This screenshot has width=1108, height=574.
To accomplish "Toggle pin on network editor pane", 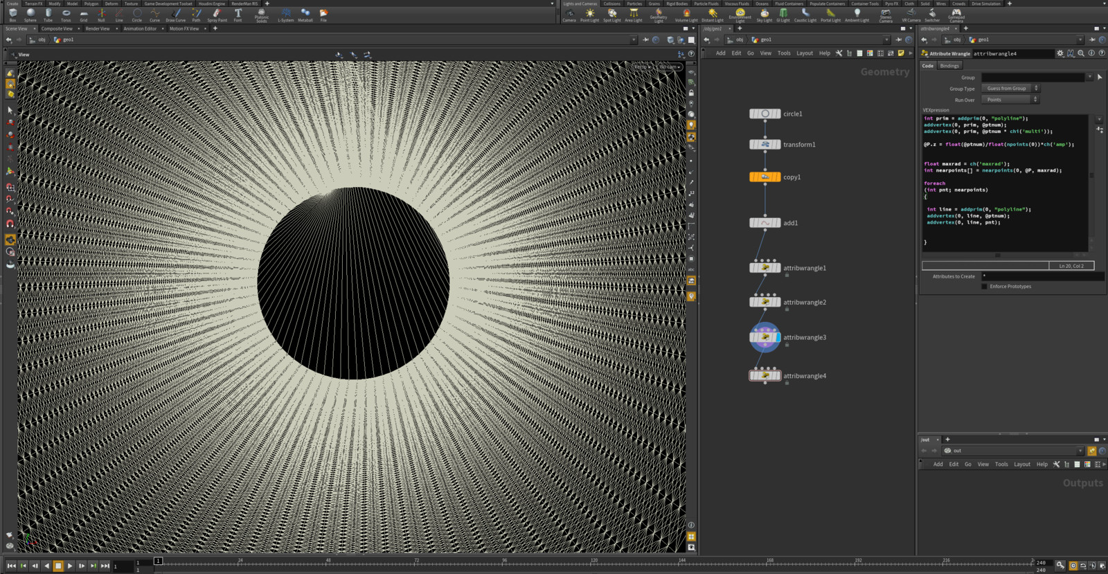I will [898, 39].
